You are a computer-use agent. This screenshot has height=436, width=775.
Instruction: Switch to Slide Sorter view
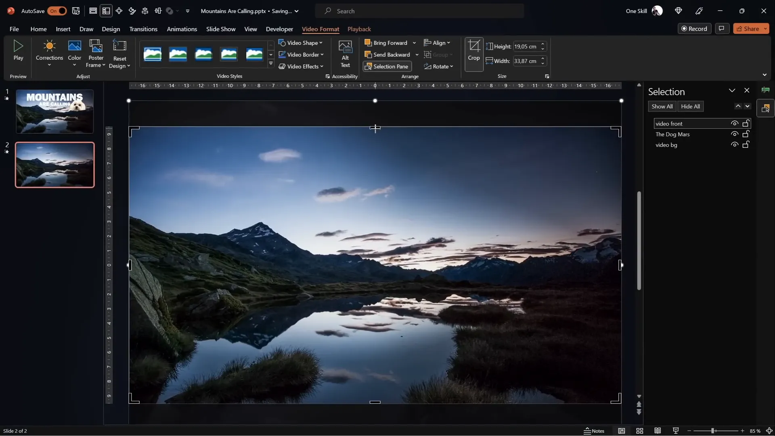click(640, 431)
